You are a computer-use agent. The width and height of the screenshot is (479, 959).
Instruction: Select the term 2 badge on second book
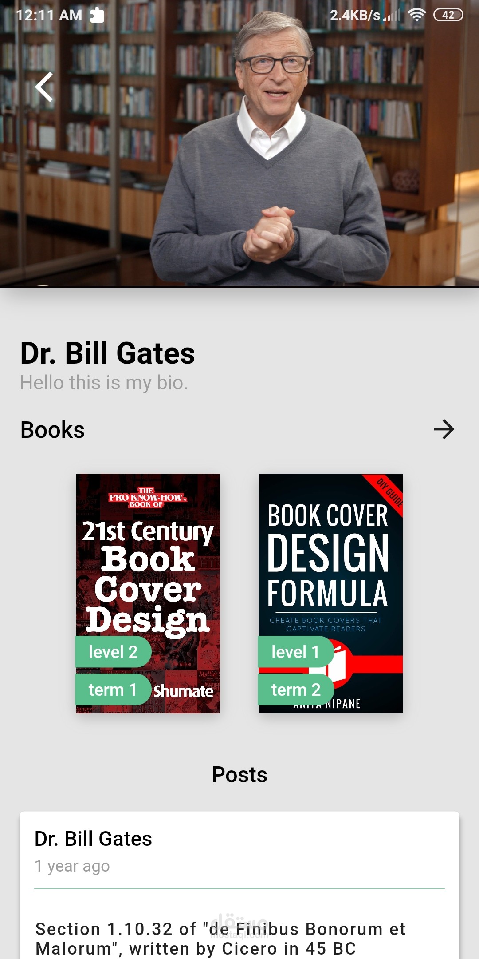click(x=296, y=690)
